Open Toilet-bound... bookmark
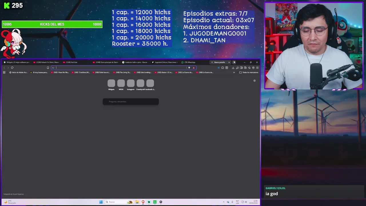366x206 pixels. click(101, 72)
